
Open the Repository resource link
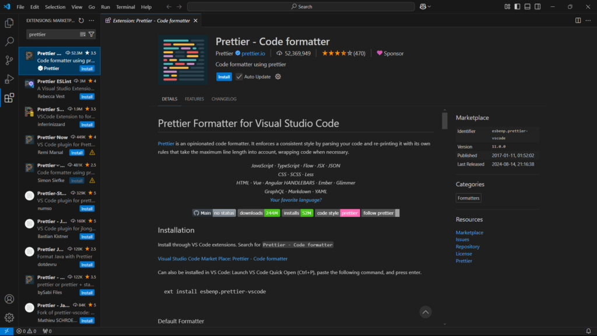[468, 247]
